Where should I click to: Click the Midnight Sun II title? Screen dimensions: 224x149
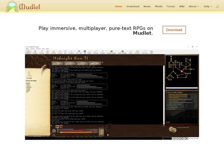tap(71, 58)
